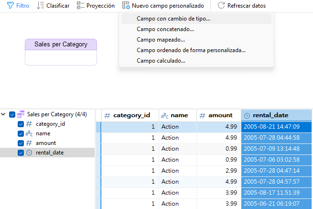Click the Clasificar sort icon
313x209 pixels.
(x=40, y=6)
